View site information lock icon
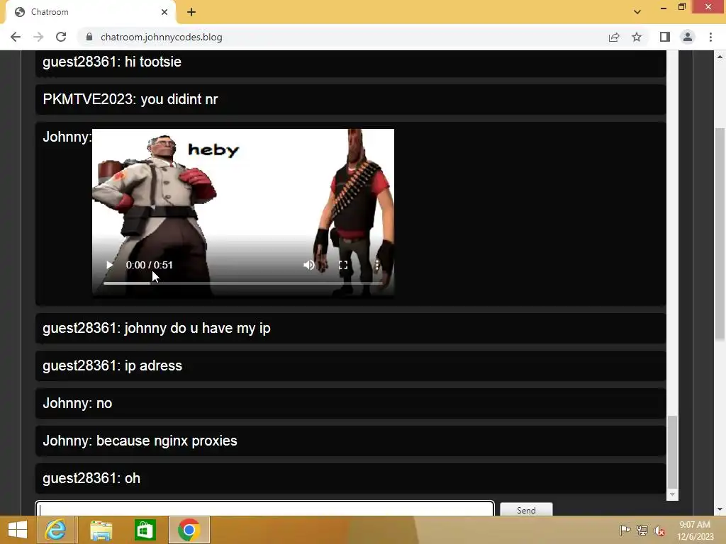 pos(89,37)
